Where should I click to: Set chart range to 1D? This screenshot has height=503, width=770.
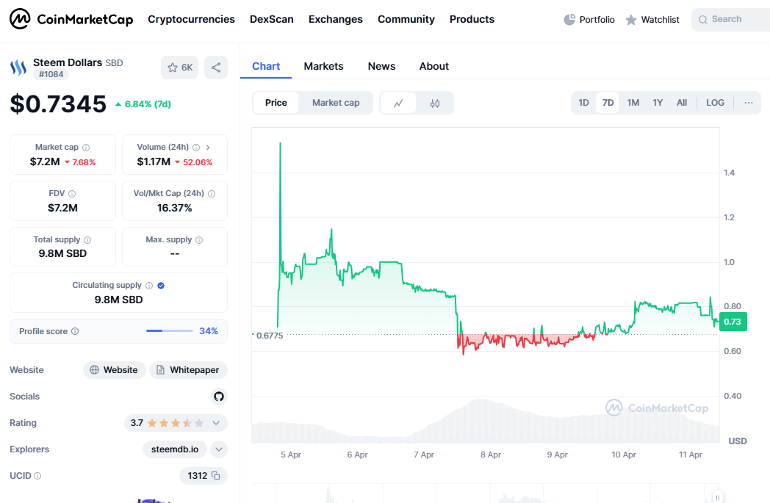point(583,103)
